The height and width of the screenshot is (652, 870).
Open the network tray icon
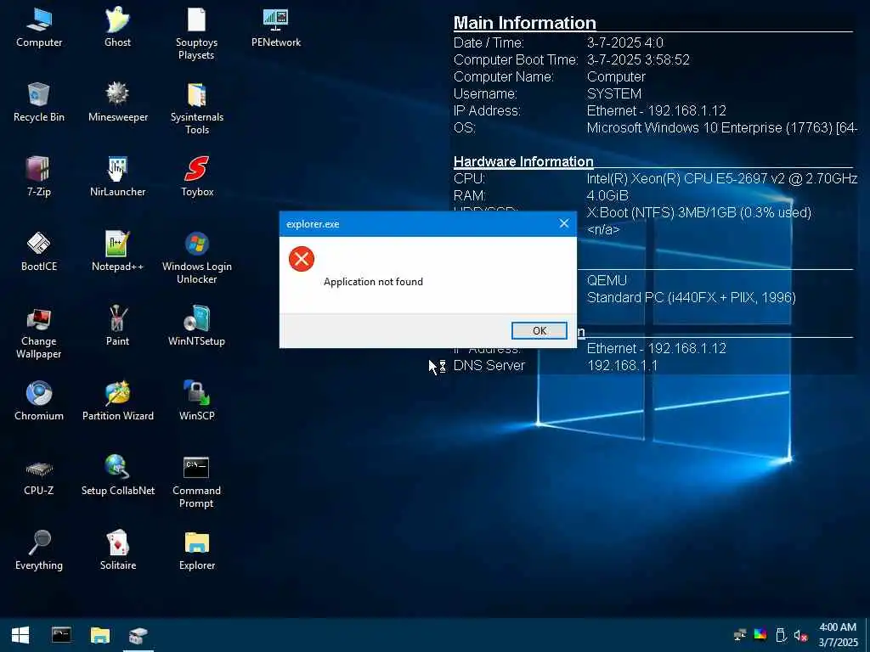(740, 635)
